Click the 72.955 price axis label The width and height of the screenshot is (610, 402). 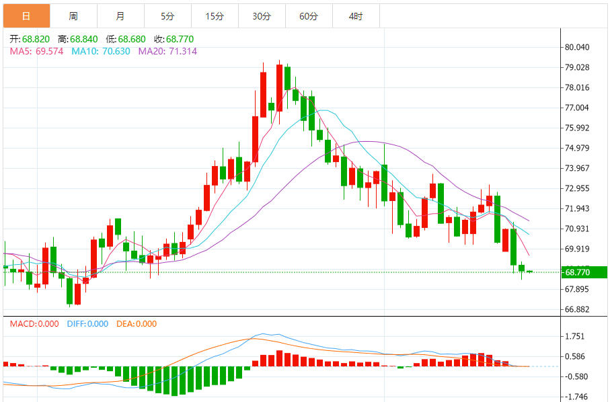577,188
